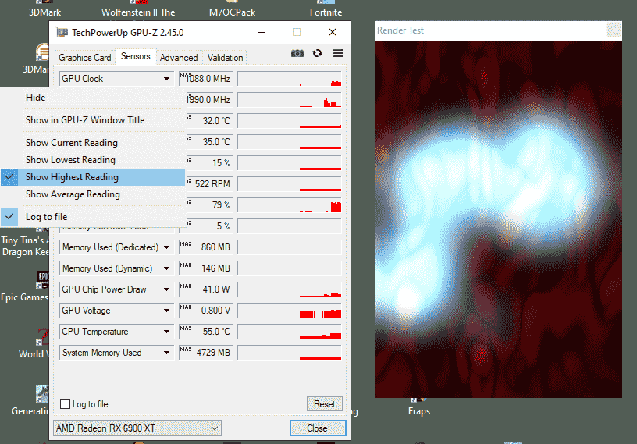The image size is (637, 444).
Task: Click the 146 MB dynamic memory value
Action: pos(205,268)
